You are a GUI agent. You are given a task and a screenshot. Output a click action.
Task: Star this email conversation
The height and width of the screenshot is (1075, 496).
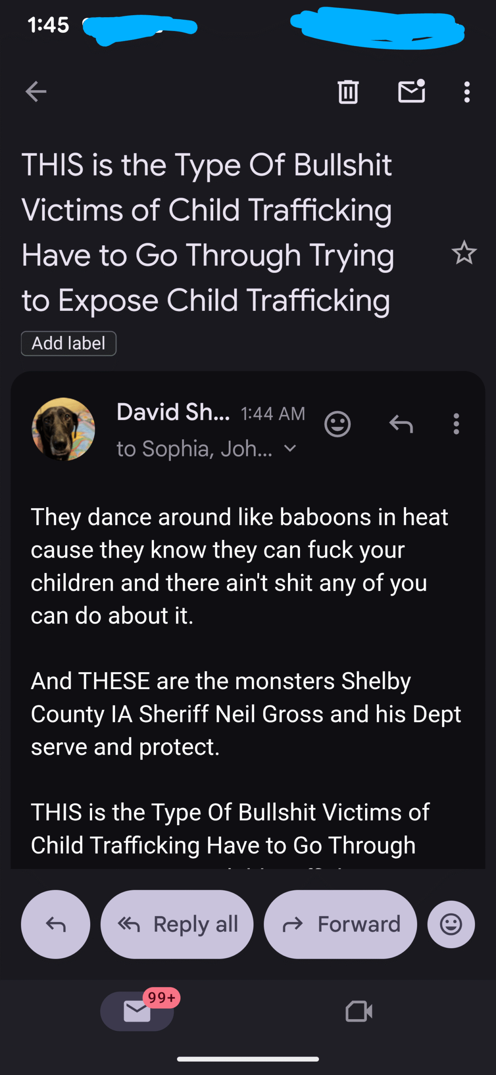pos(464,253)
